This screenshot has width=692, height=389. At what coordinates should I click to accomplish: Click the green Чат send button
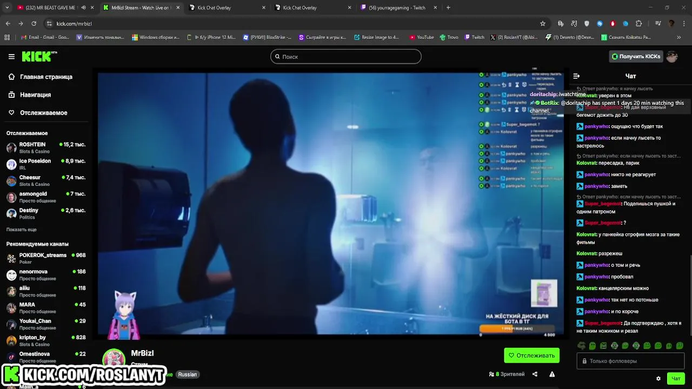676,379
